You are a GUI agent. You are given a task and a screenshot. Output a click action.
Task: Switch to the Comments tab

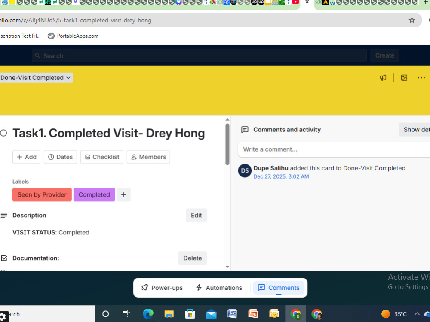point(279,288)
